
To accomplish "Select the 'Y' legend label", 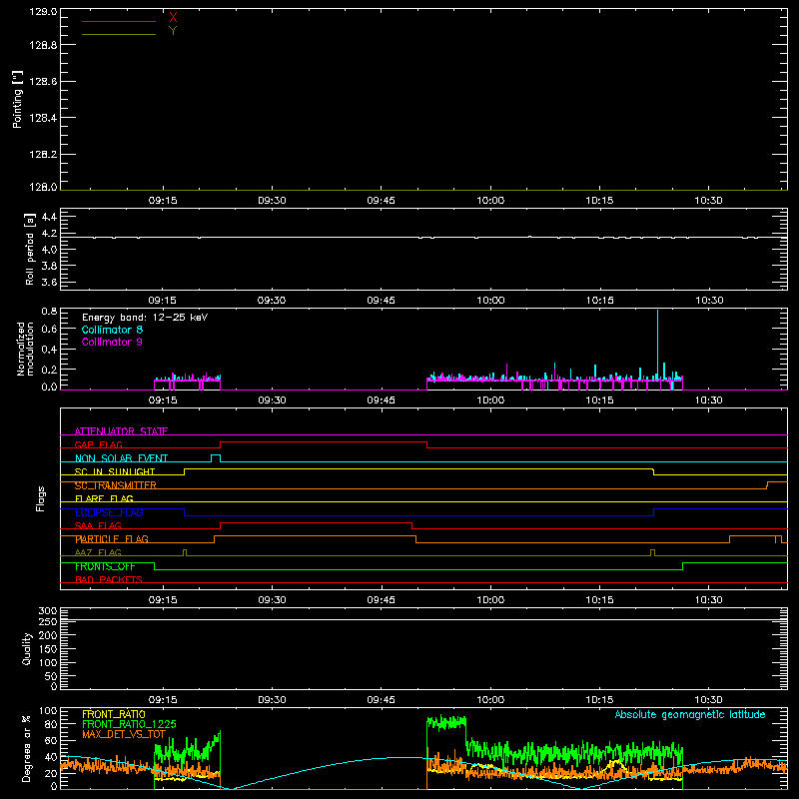I will click(173, 31).
